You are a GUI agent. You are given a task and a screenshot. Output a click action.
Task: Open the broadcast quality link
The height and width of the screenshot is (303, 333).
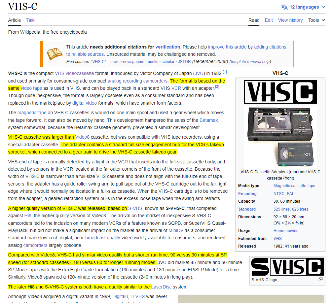[102, 238]
